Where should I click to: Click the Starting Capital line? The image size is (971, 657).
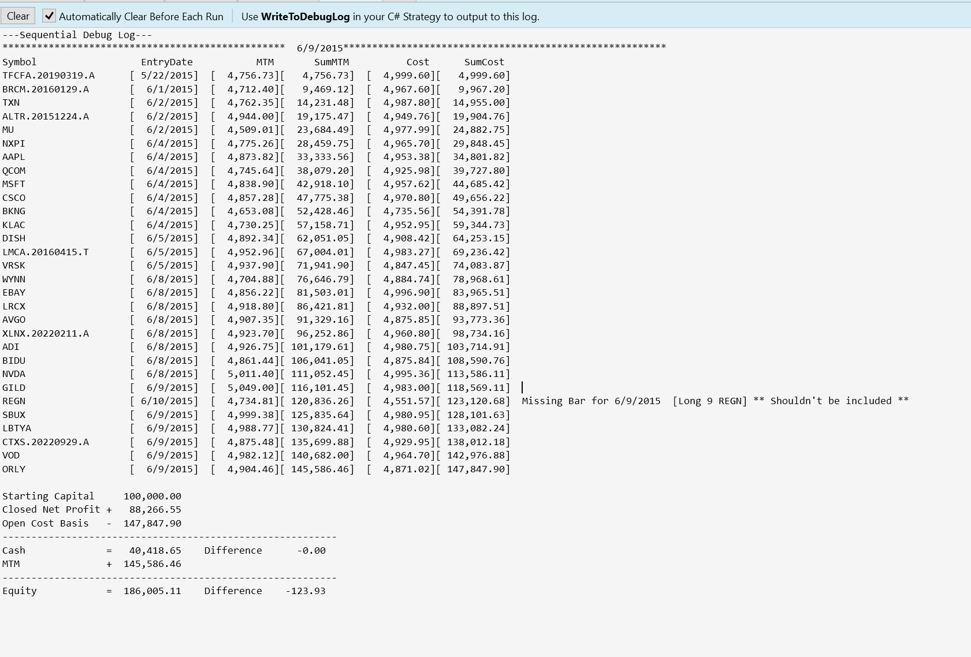tap(49, 497)
